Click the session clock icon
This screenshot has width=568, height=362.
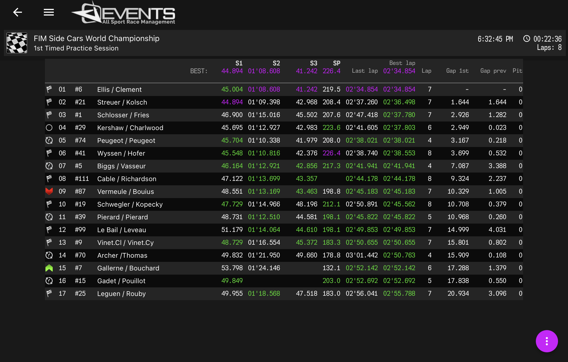pos(526,39)
